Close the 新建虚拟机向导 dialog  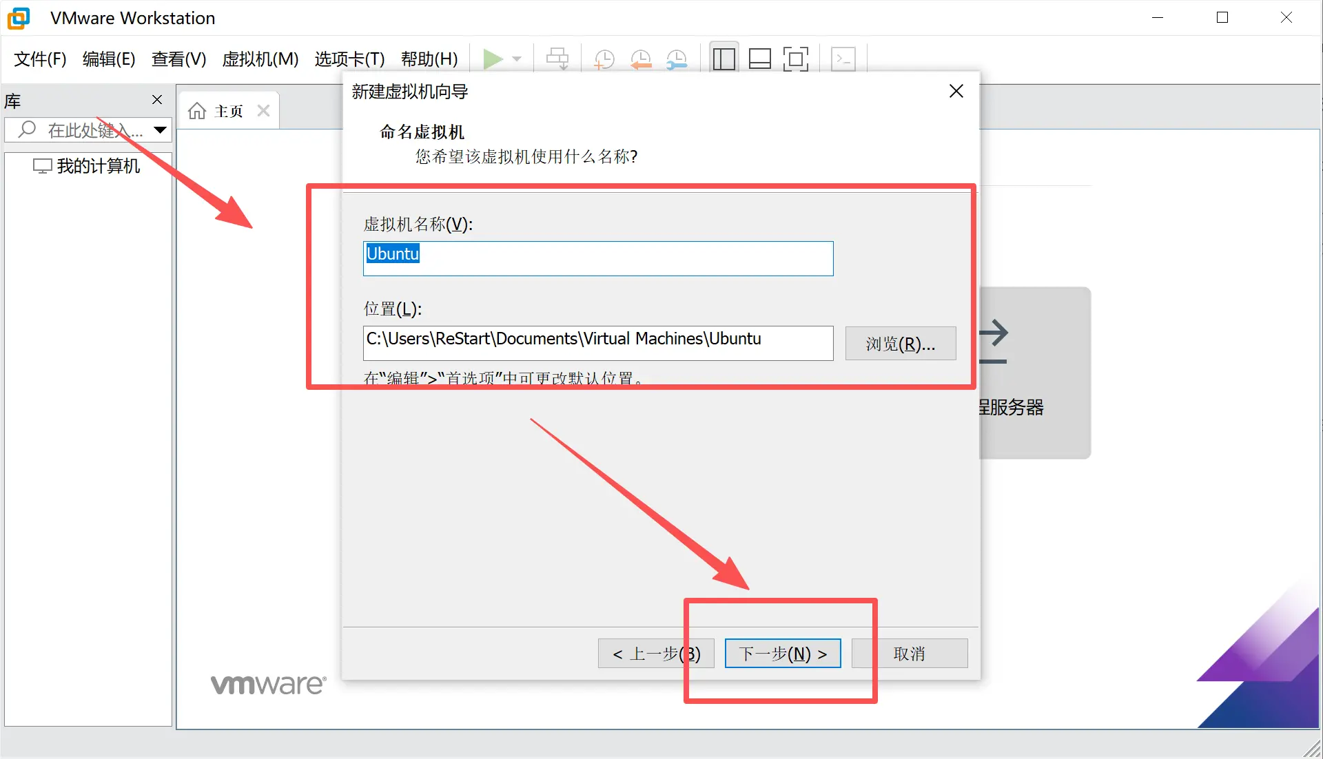tap(956, 91)
